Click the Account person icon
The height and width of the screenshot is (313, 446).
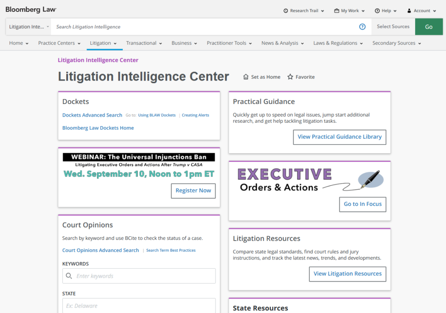(409, 11)
